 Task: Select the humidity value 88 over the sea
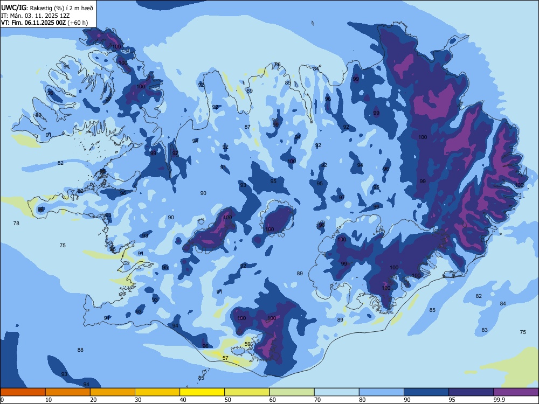pos(80,350)
